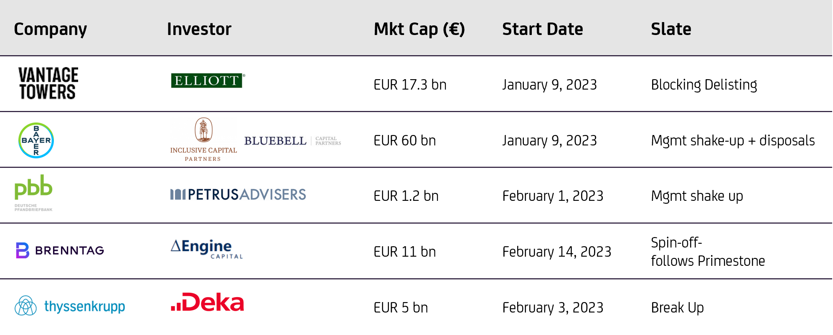Click the thyssenkrupp wordmark text
The height and width of the screenshot is (335, 833).
point(85,306)
